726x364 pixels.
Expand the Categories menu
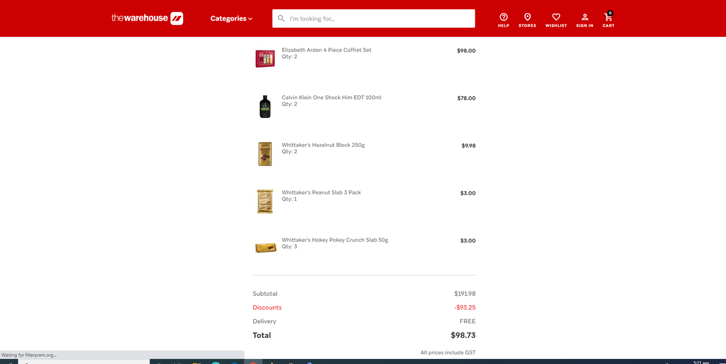[231, 18]
